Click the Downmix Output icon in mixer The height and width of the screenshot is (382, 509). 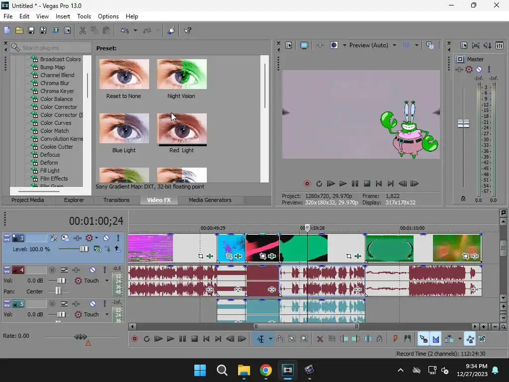click(476, 45)
